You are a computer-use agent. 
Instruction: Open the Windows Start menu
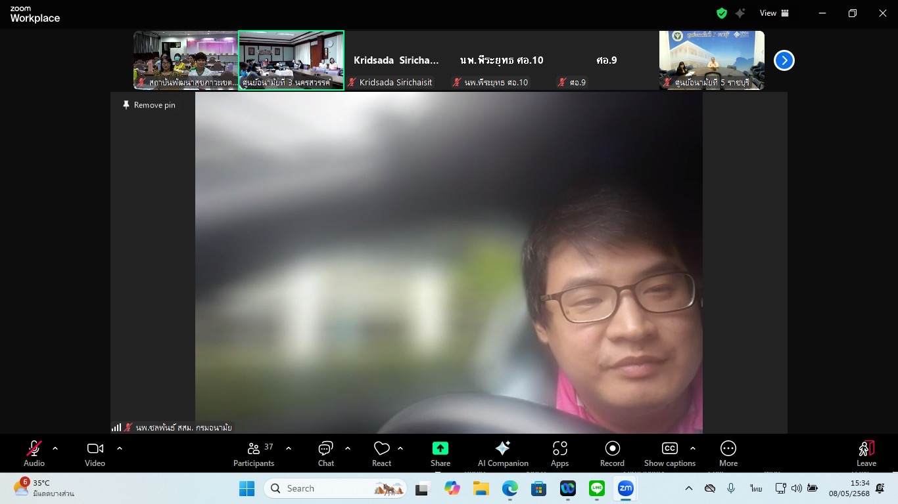(247, 488)
